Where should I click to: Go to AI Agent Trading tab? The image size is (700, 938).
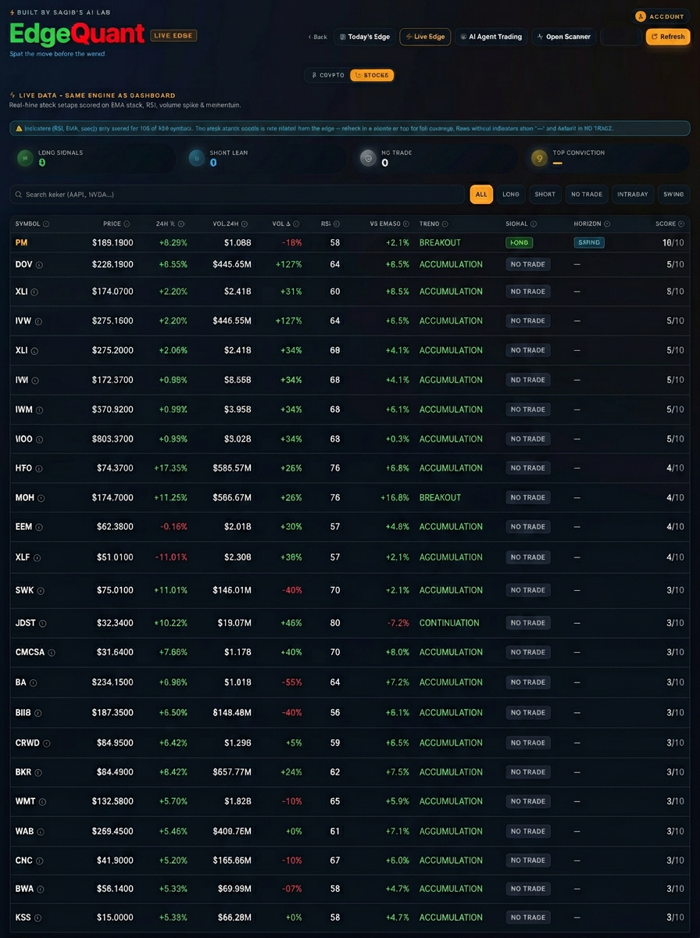(x=491, y=37)
